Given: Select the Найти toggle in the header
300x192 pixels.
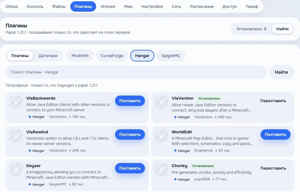Looking at the screenshot, I should [x=282, y=29].
